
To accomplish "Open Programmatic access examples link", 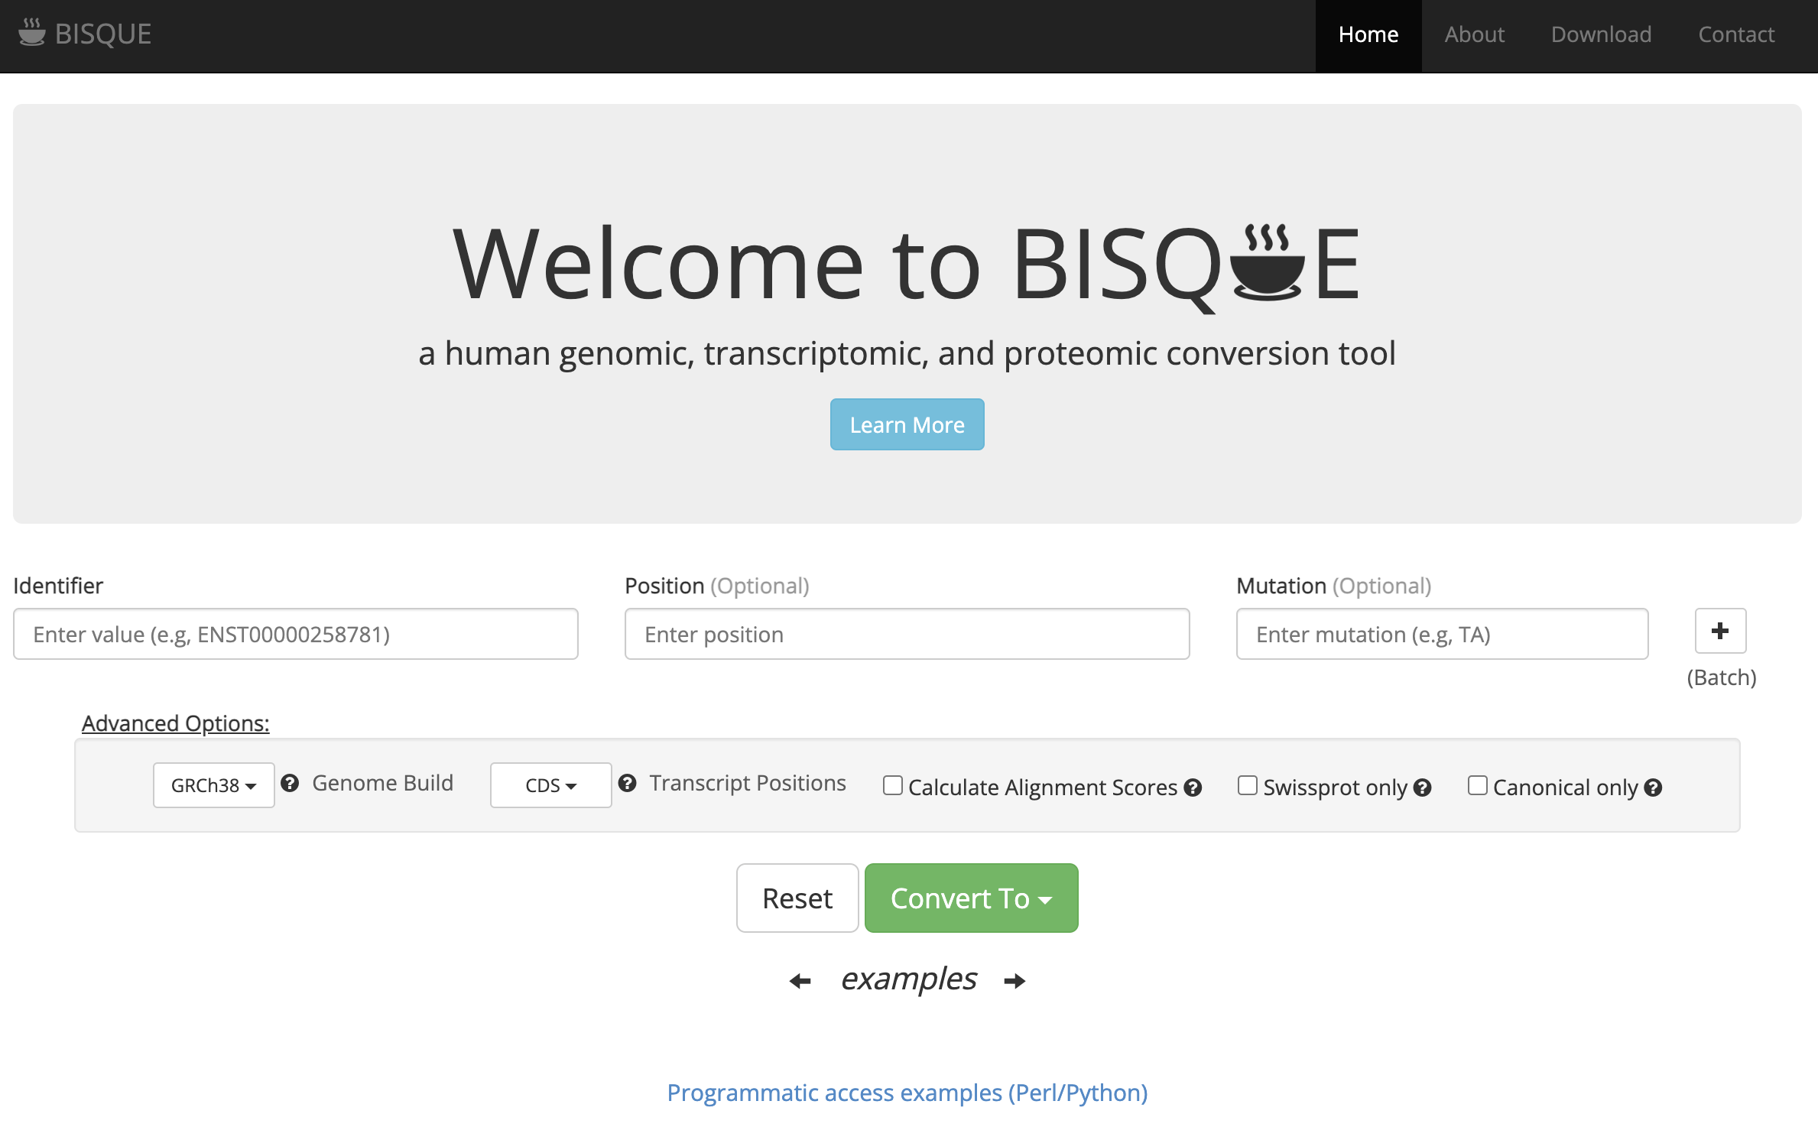I will pos(907,1093).
